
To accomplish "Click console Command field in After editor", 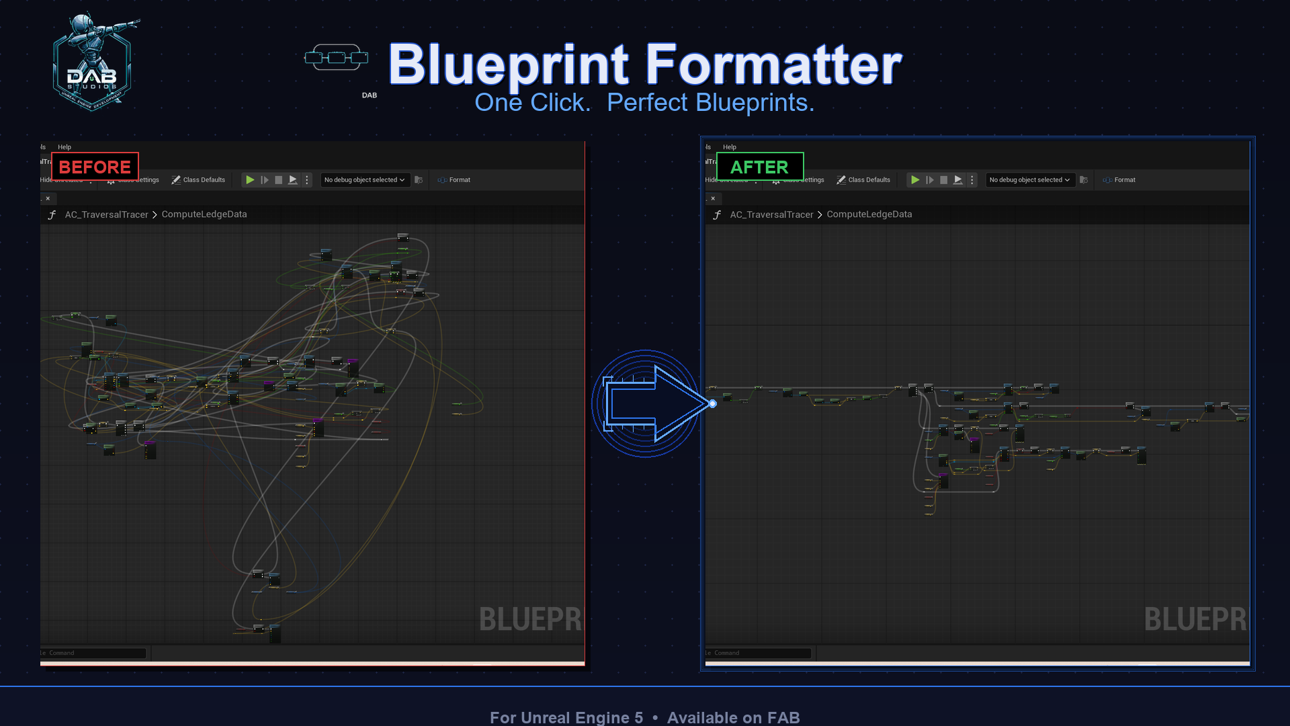I will tap(759, 653).
